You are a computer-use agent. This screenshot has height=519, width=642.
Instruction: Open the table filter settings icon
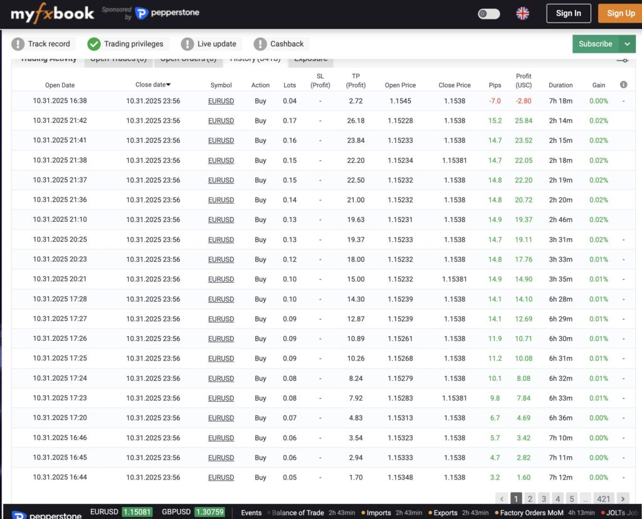622,61
